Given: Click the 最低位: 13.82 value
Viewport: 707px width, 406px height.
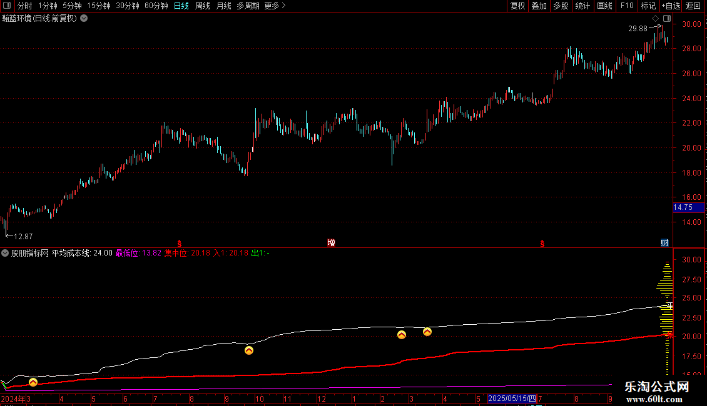Looking at the screenshot, I should [x=138, y=253].
